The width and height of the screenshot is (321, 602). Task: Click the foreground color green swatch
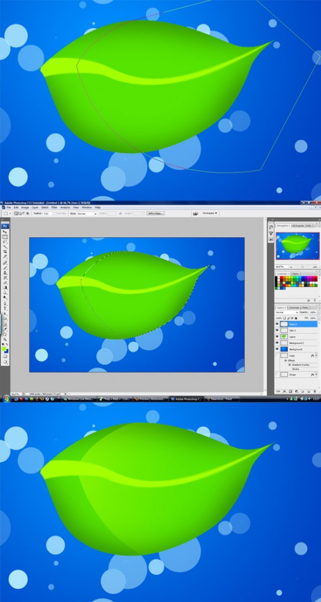tap(4, 349)
